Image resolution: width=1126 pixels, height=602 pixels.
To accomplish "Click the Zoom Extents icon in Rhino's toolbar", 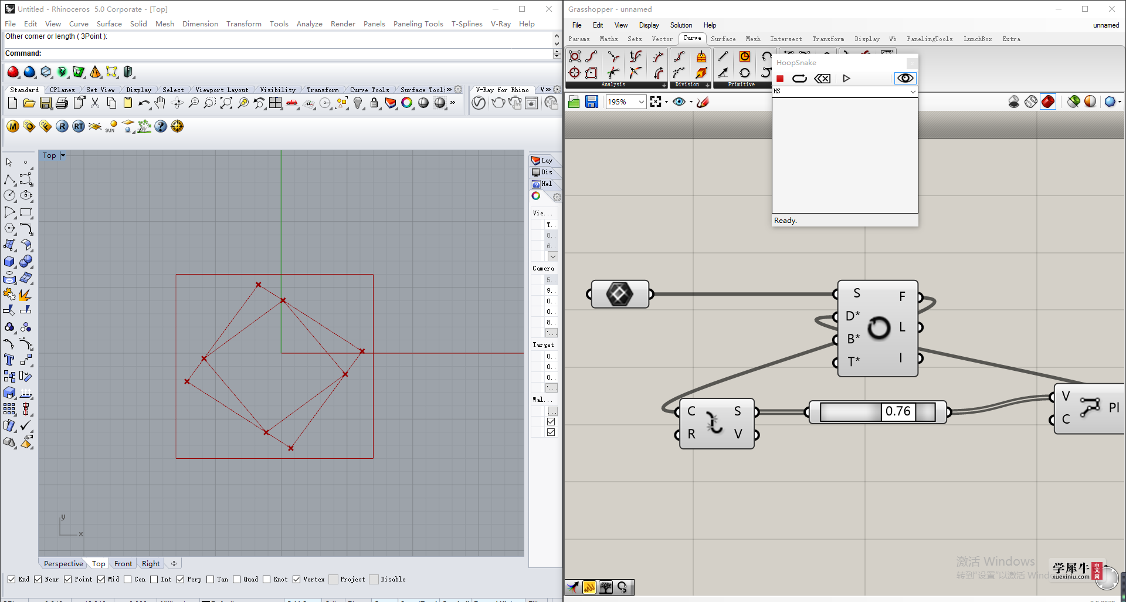I will (x=226, y=103).
